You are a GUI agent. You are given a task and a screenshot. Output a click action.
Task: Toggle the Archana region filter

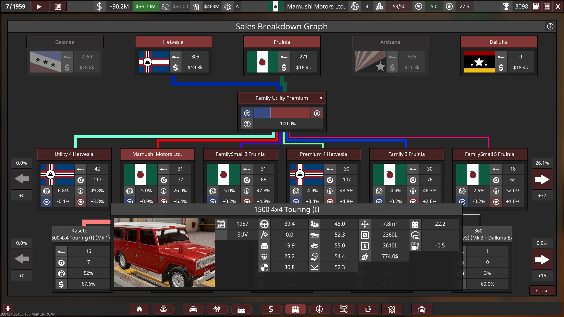pos(390,42)
